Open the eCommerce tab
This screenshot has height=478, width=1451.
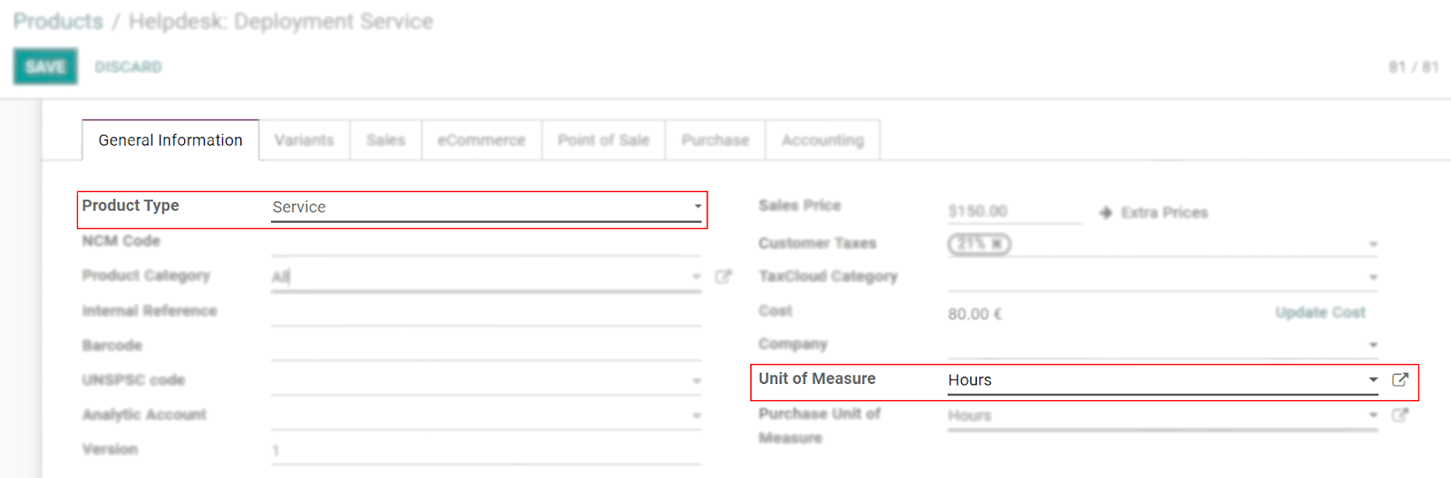tap(481, 140)
